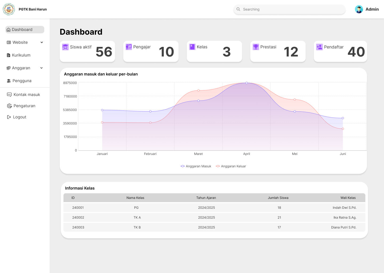Expand the Website submenu chevron
Image resolution: width=384 pixels, height=273 pixels.
[x=42, y=42]
